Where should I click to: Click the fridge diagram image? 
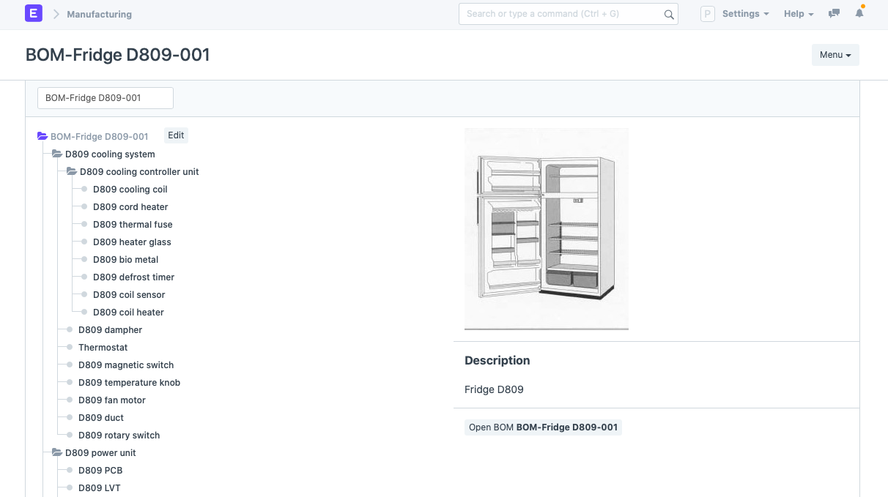(546, 228)
